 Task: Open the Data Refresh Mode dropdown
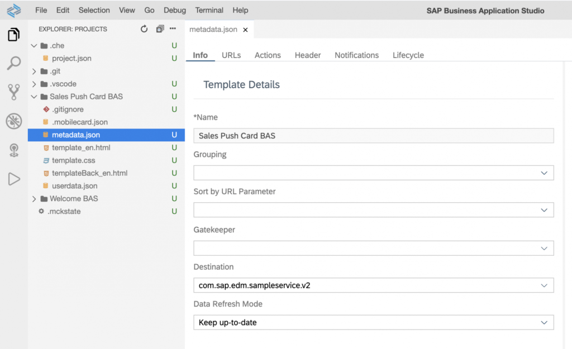point(373,323)
